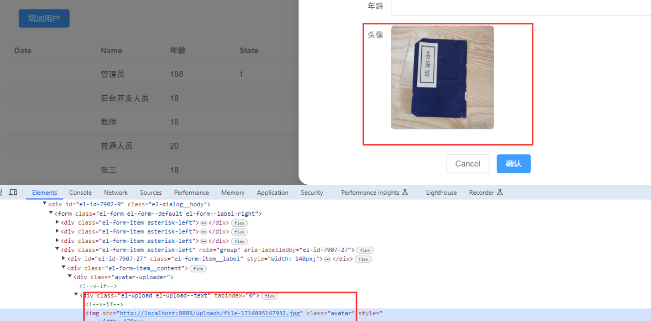This screenshot has width=651, height=321.
Task: Select the 教师 name cell
Action: click(109, 122)
